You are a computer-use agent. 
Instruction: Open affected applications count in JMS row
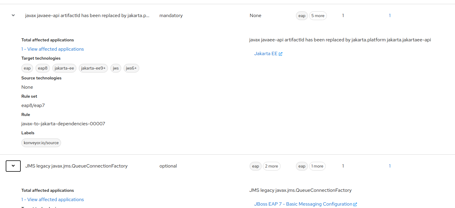[x=390, y=166]
